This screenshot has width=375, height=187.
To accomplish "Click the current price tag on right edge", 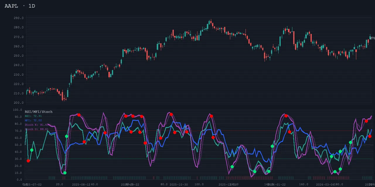I will (372, 38).
